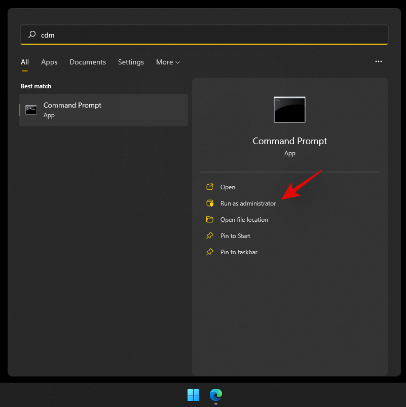The width and height of the screenshot is (406, 407).
Task: Select the All search results tab
Action: (24, 62)
